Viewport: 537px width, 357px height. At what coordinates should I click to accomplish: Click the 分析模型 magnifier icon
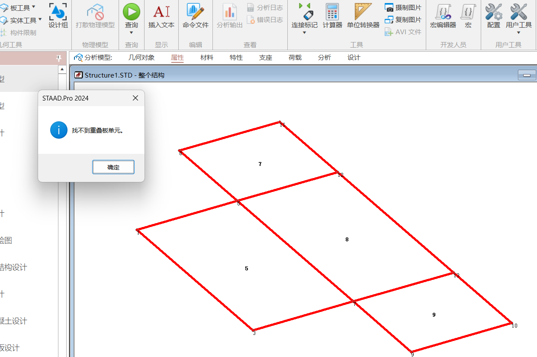coord(78,58)
